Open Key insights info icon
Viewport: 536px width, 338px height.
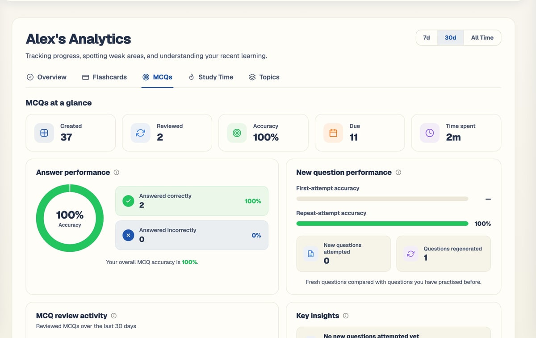click(x=346, y=316)
